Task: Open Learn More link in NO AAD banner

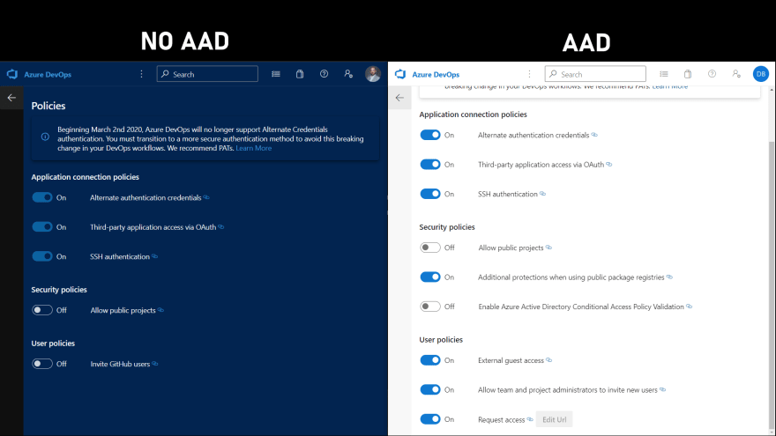Action: pyautogui.click(x=253, y=148)
